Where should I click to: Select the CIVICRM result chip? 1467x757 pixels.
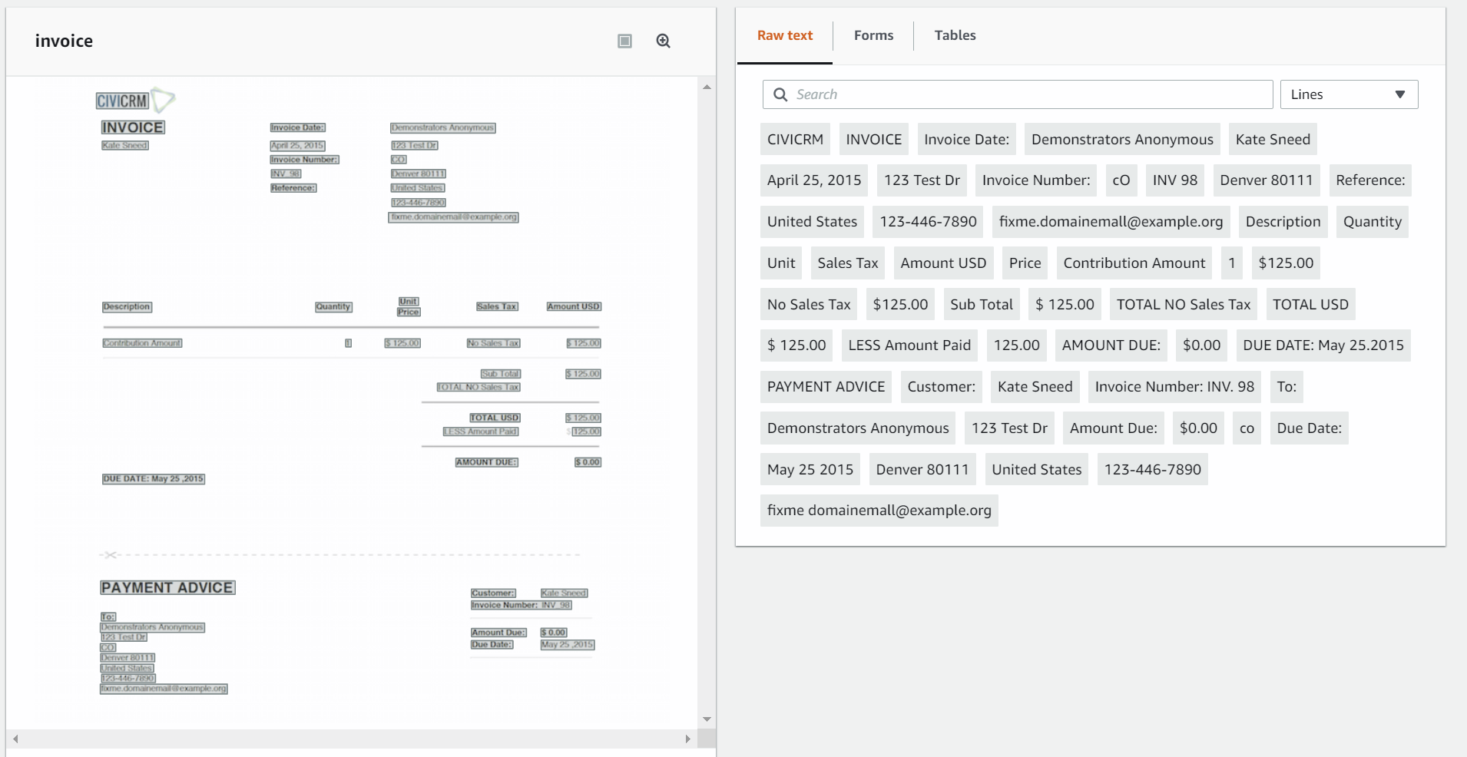click(795, 140)
